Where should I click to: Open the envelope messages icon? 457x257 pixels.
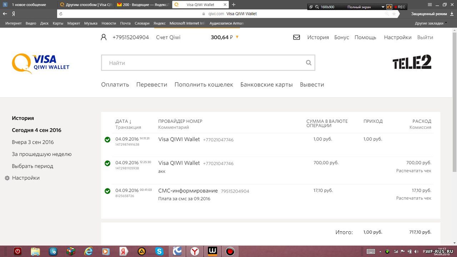click(x=296, y=37)
